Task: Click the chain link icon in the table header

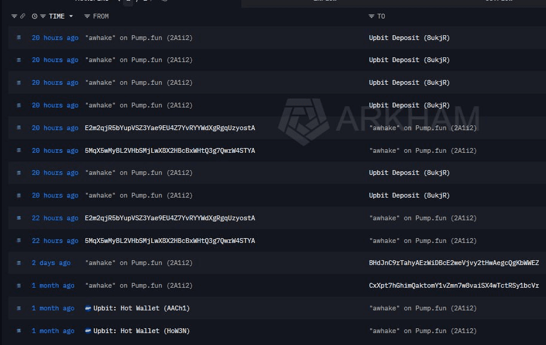Action: (x=23, y=16)
